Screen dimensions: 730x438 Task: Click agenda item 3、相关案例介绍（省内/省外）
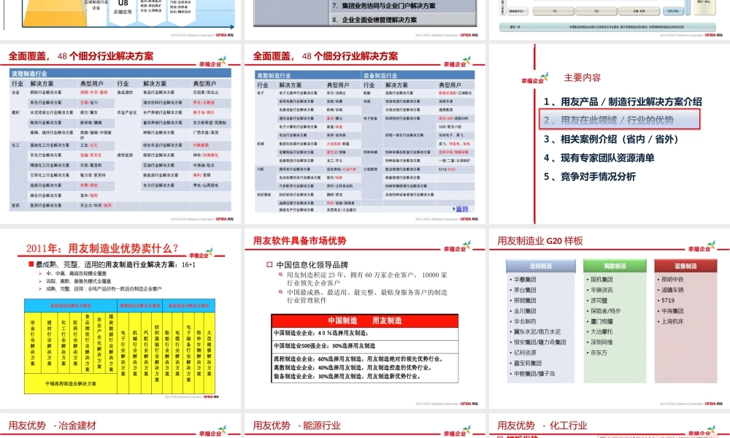point(611,139)
